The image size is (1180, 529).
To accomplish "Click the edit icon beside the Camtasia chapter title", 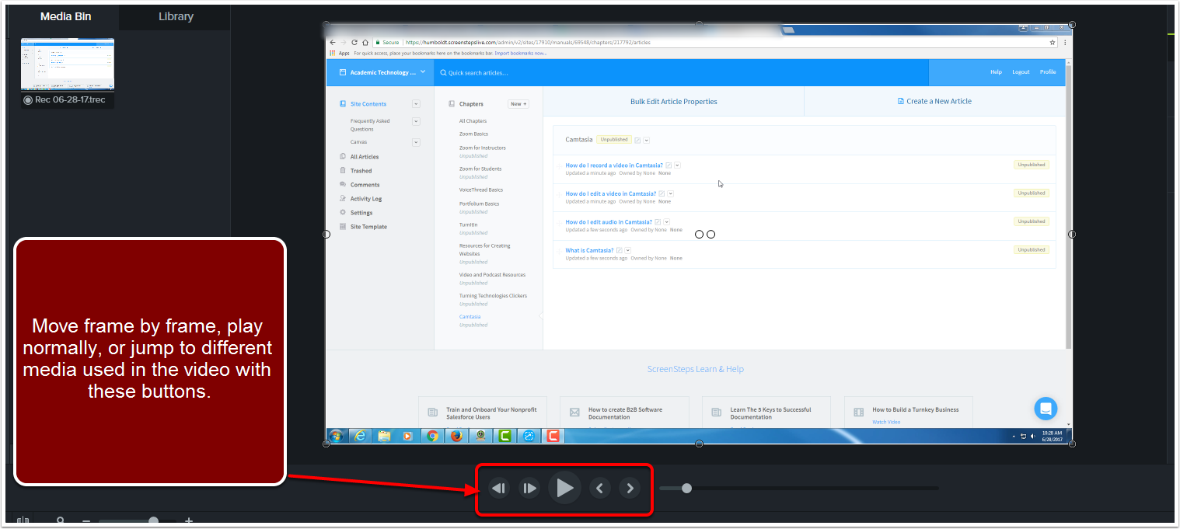I will coord(637,140).
